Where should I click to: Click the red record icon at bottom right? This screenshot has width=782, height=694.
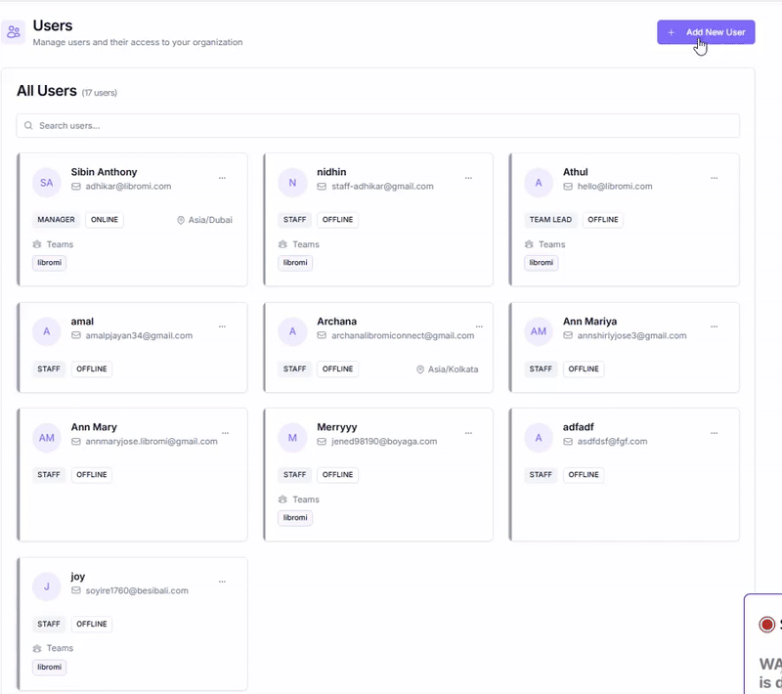767,625
